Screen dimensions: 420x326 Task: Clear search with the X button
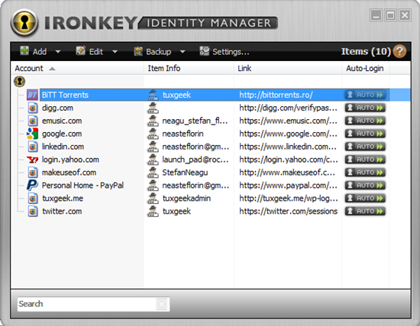[162, 305]
